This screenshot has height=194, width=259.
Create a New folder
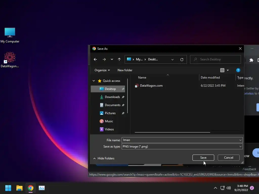(x=125, y=70)
